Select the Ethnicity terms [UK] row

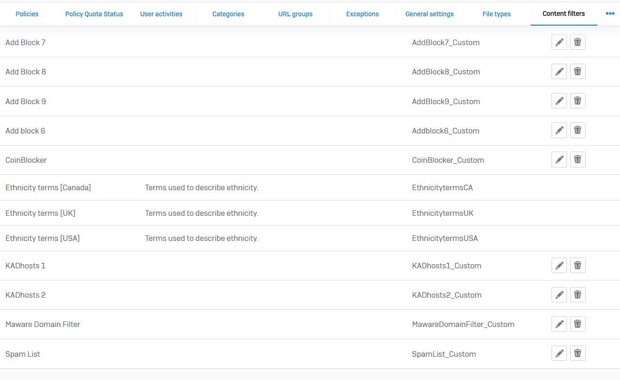[40, 213]
